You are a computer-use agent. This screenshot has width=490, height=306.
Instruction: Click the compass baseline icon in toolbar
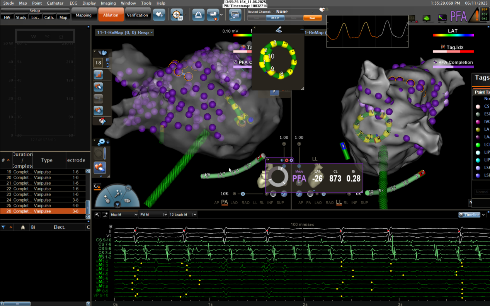176,15
